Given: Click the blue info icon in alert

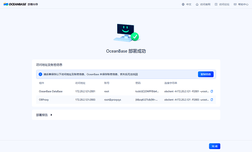Looking at the screenshot, I should tap(40, 74).
